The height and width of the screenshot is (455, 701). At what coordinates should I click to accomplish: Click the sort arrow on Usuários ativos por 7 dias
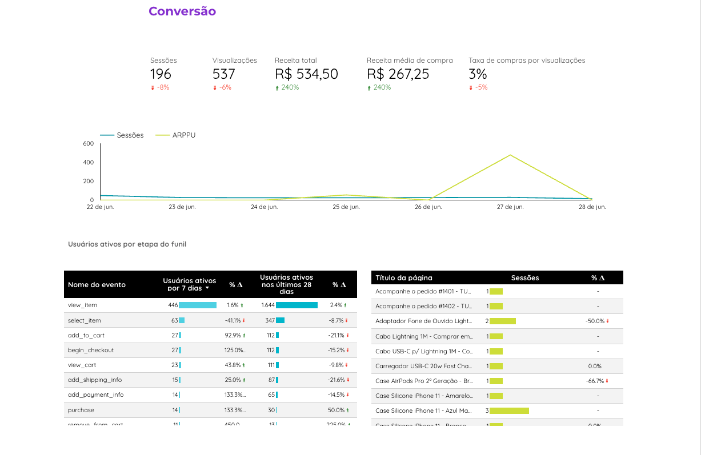(207, 288)
